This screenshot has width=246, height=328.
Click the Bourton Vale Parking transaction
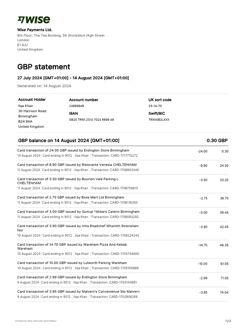(123, 184)
